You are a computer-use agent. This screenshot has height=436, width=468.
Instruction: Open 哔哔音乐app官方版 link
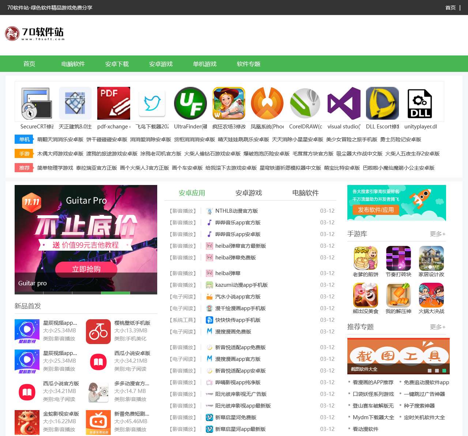pyautogui.click(x=238, y=223)
